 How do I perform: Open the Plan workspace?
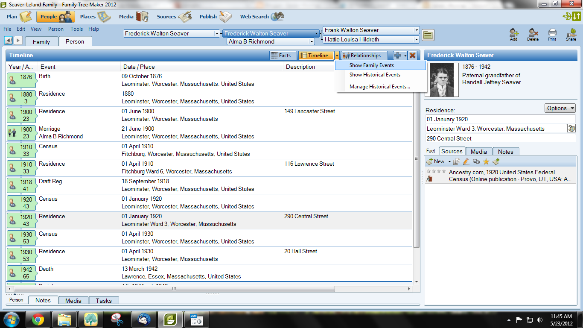19,17
